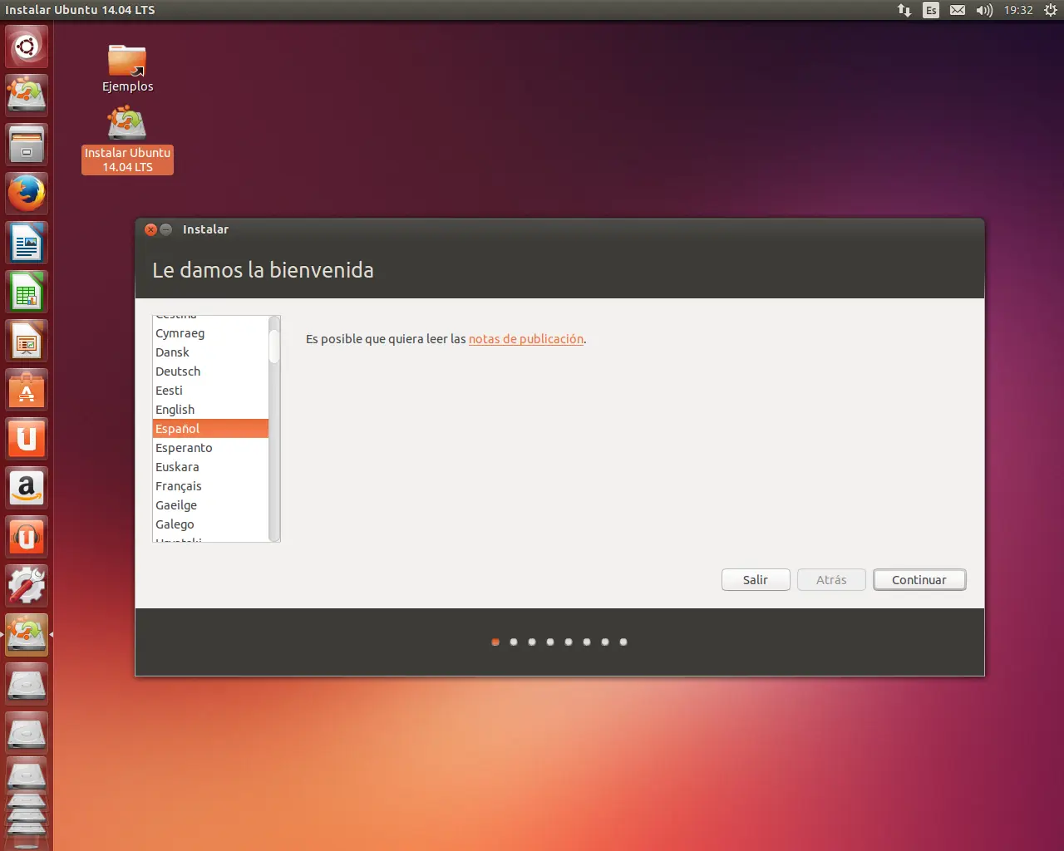Open the Amazon launcher icon

click(27, 488)
